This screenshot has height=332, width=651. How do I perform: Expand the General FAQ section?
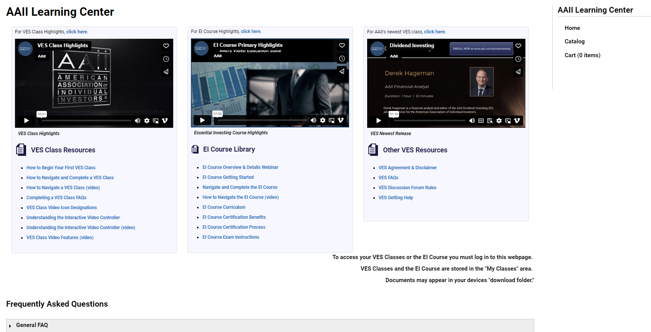270,325
